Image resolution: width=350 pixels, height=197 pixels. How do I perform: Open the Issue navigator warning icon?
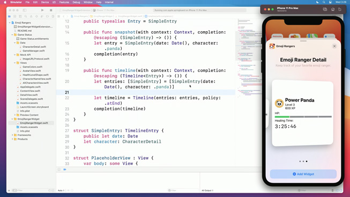click(31, 16)
